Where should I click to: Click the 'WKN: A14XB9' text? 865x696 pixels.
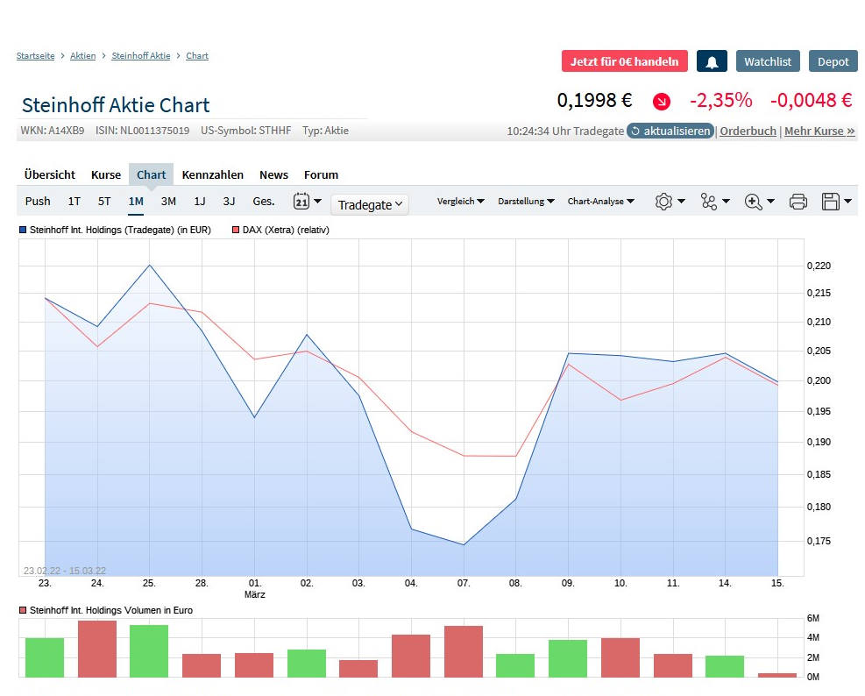pos(53,131)
